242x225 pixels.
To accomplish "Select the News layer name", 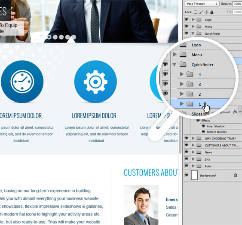I will click(208, 152).
